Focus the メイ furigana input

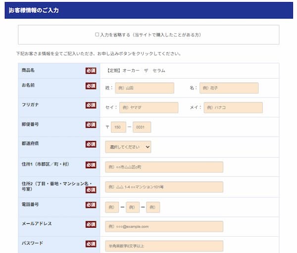pyautogui.click(x=233, y=107)
